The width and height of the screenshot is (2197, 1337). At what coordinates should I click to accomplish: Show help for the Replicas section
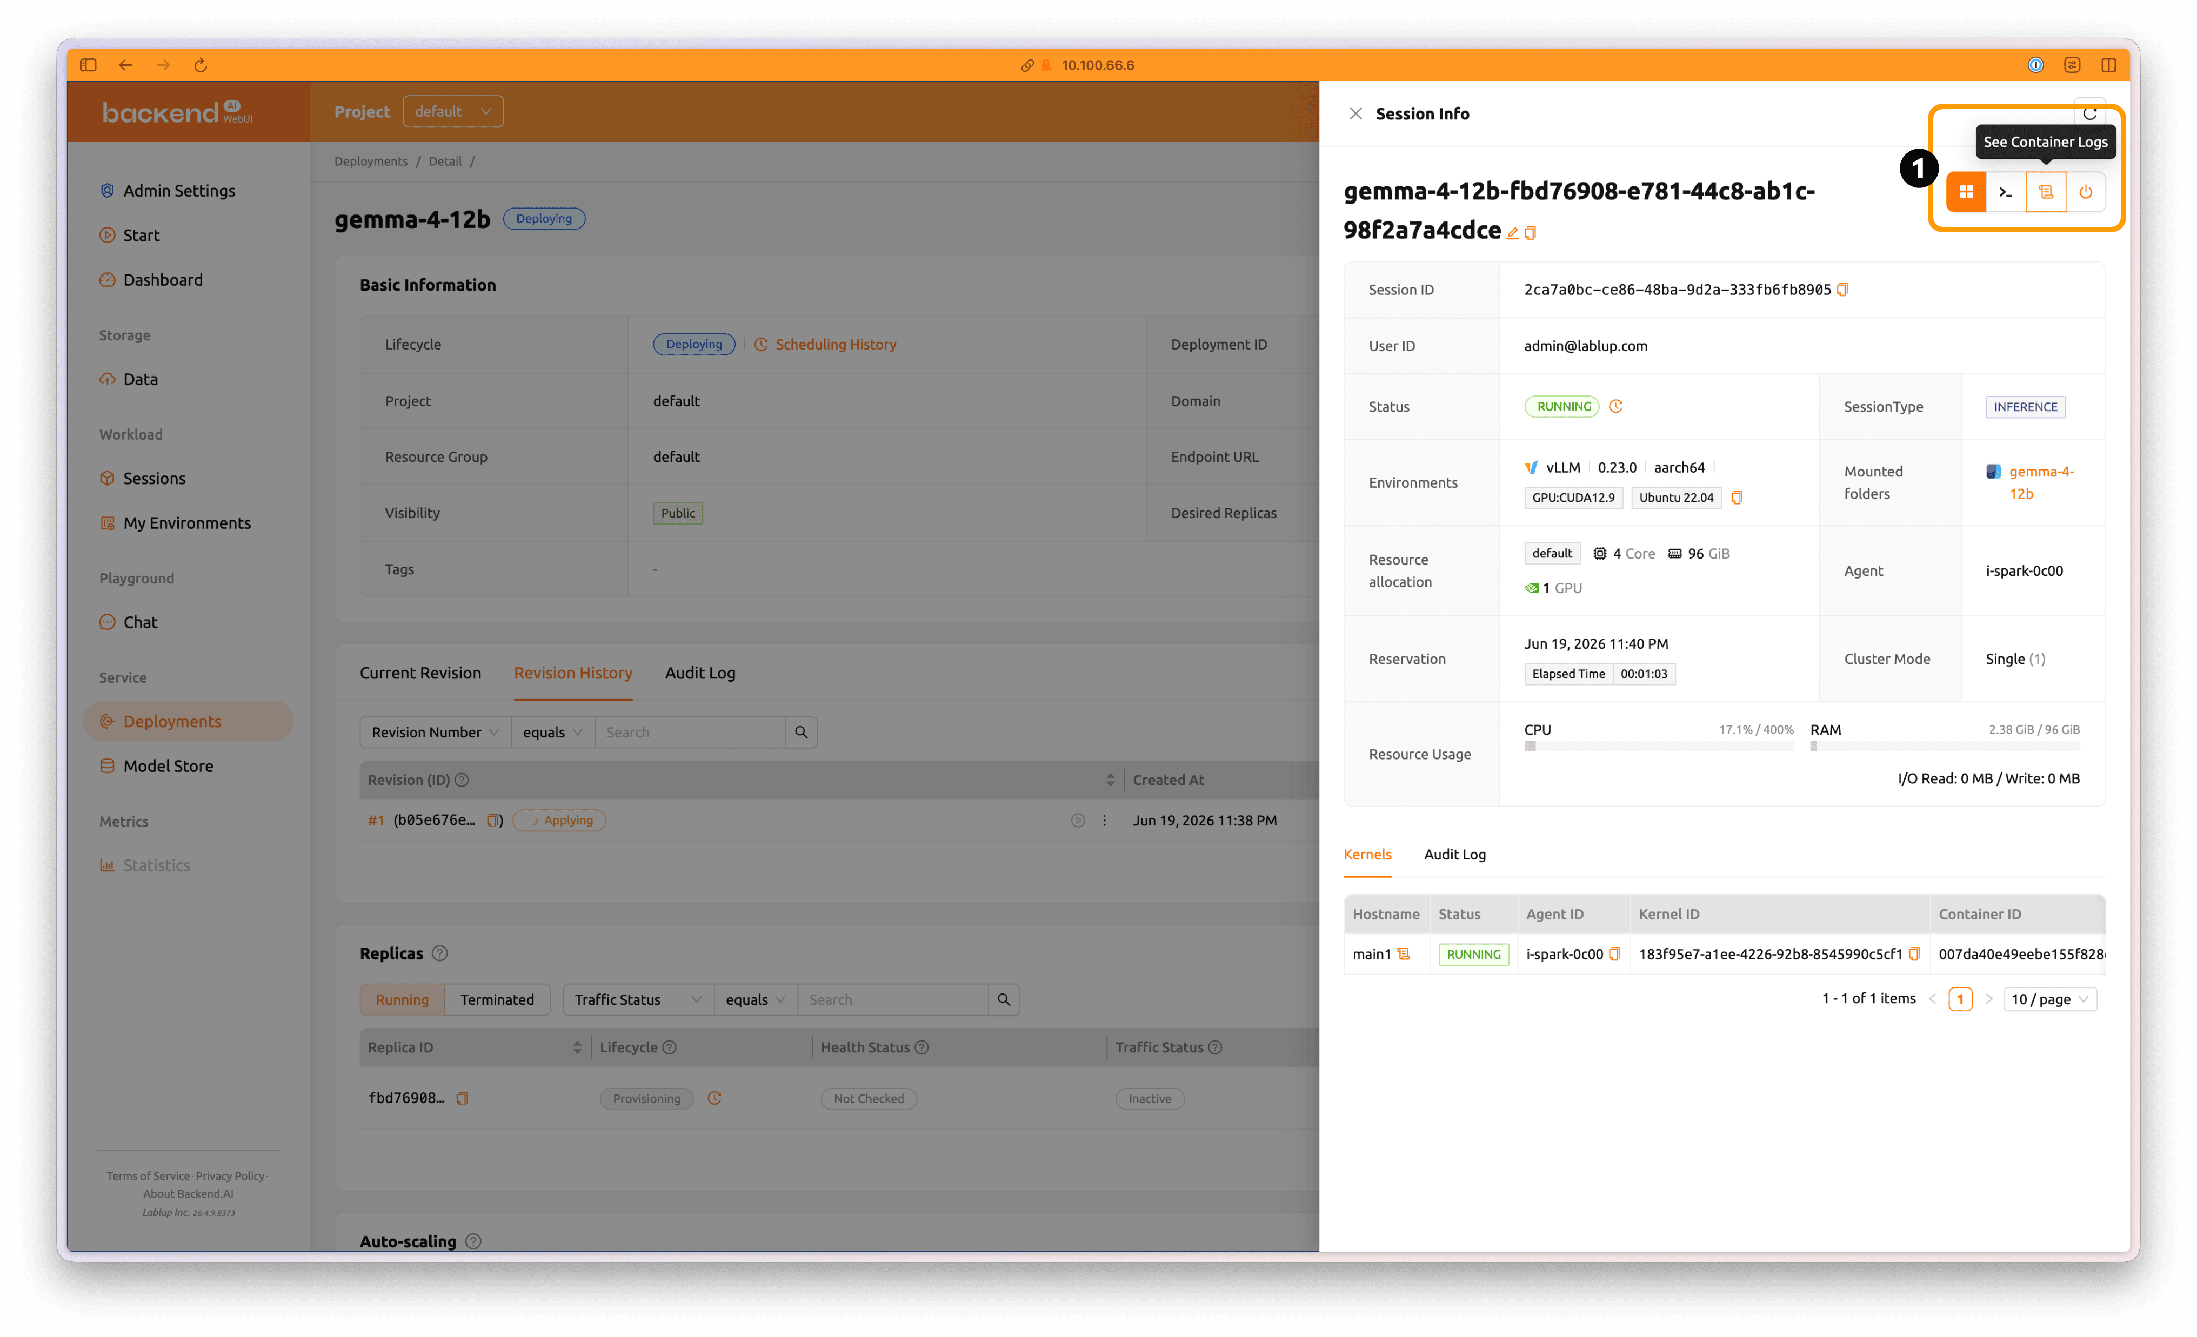click(x=439, y=954)
